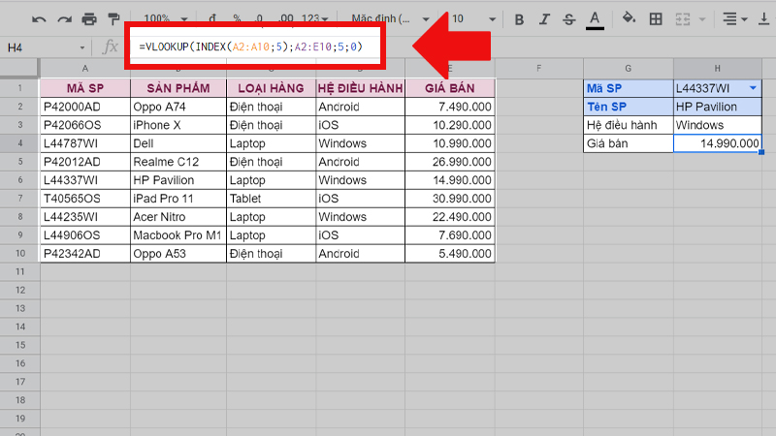Decrease decimal places
The width and height of the screenshot is (776, 436).
pos(259,18)
